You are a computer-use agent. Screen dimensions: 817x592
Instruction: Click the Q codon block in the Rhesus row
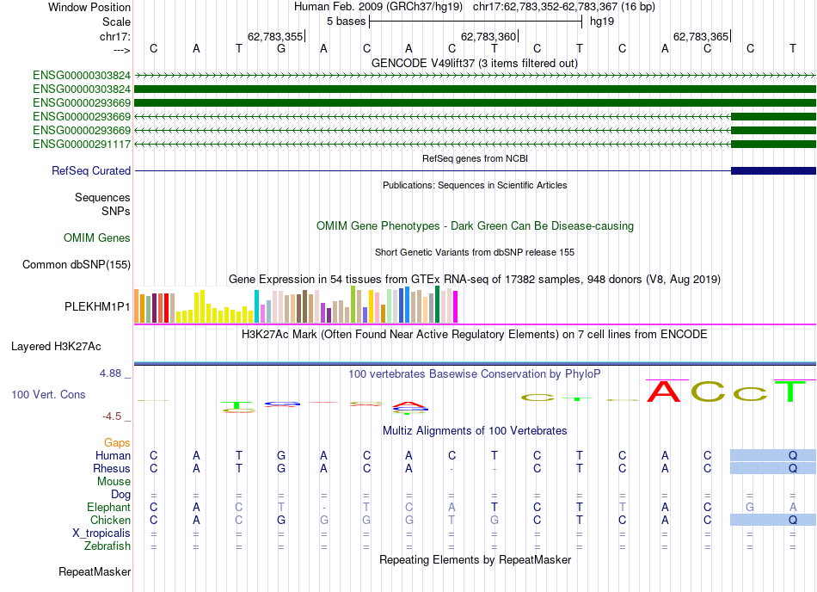click(773, 468)
